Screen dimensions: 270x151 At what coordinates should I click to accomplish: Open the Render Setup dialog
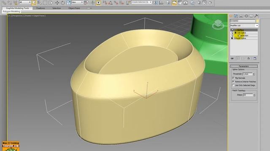pos(199,3)
